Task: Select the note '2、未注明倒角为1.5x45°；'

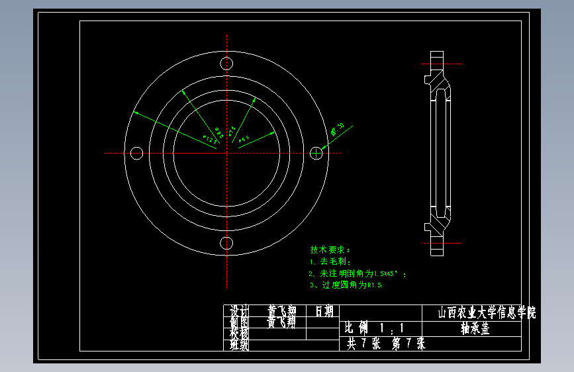Action: coord(358,273)
